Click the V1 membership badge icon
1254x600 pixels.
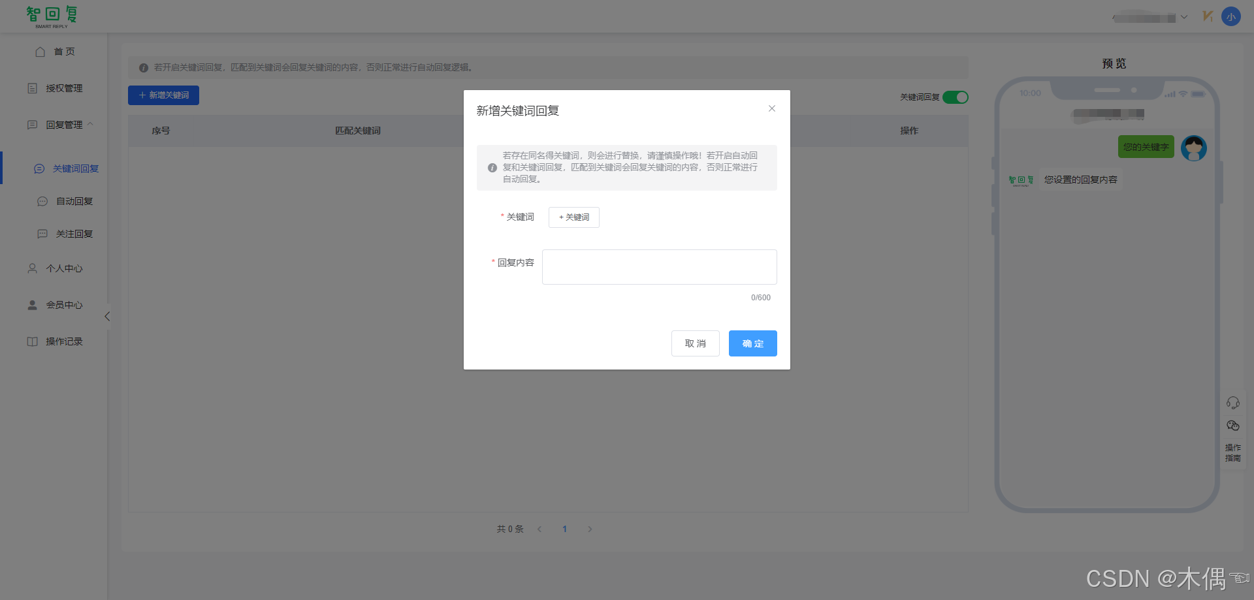[1208, 16]
